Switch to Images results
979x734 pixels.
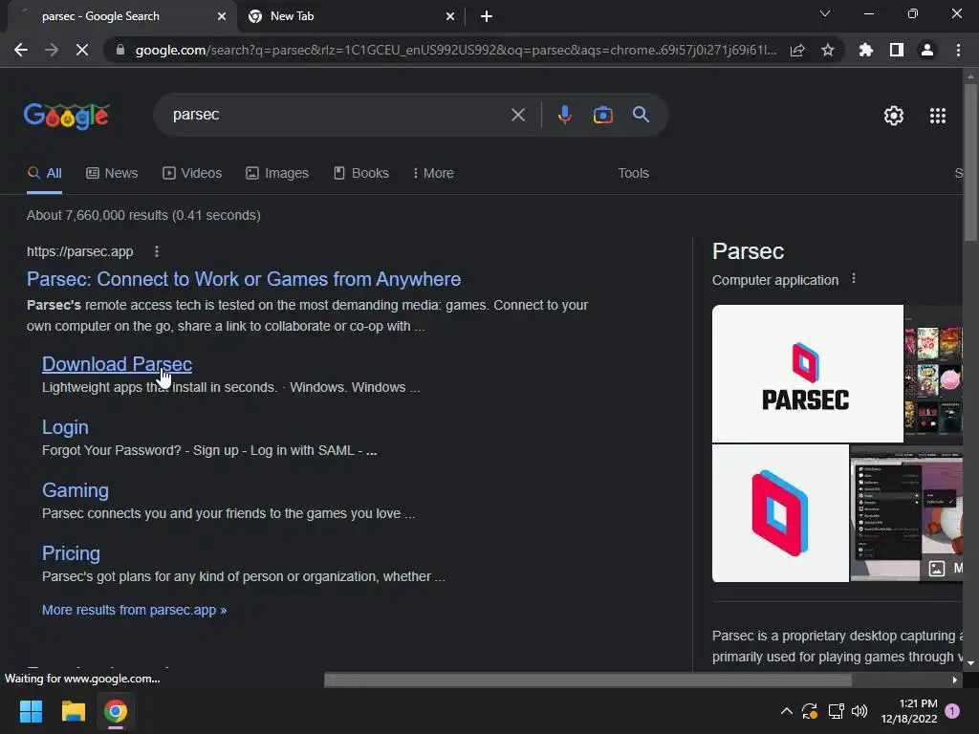click(277, 174)
